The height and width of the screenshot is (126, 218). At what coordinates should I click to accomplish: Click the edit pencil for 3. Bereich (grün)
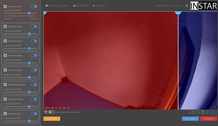[x=5, y=41]
